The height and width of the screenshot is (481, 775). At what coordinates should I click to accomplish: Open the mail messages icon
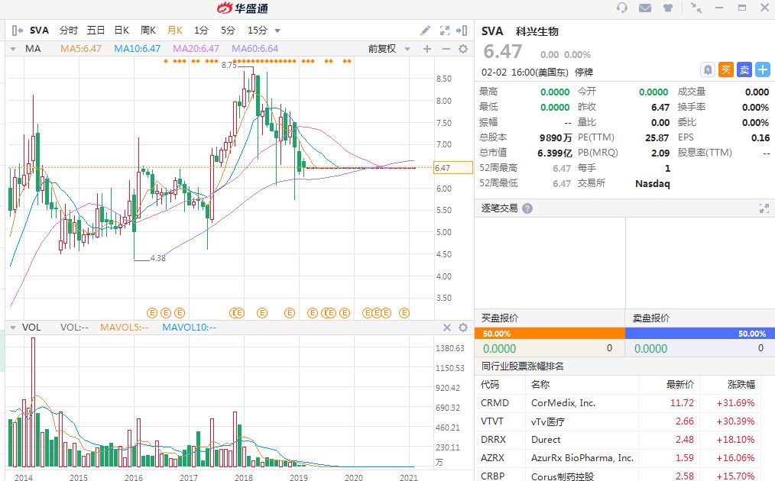(x=645, y=8)
